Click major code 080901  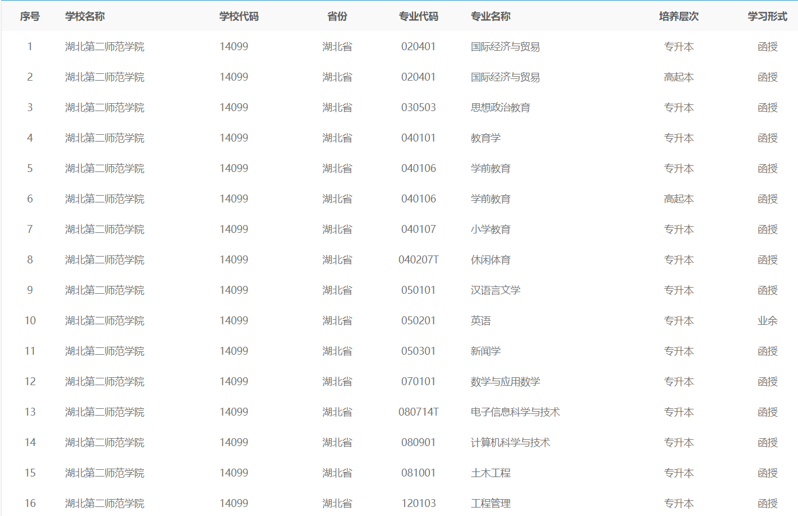click(x=418, y=443)
